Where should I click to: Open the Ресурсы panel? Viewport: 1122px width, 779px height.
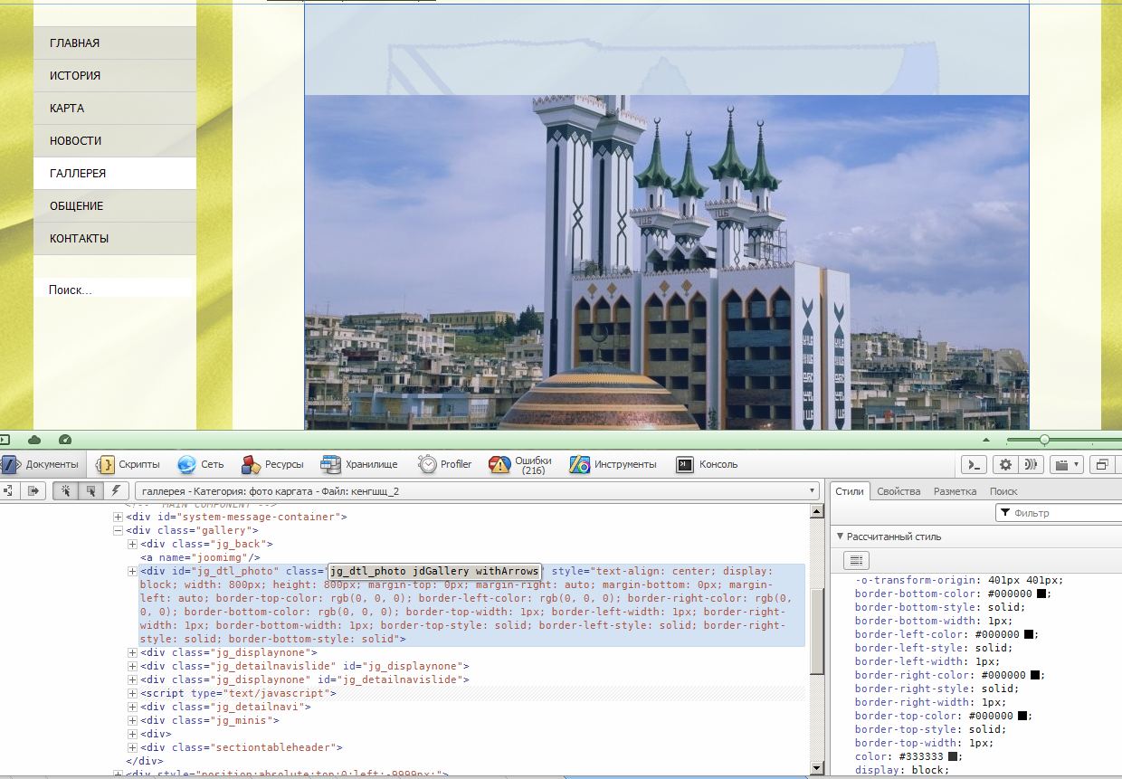pos(272,464)
